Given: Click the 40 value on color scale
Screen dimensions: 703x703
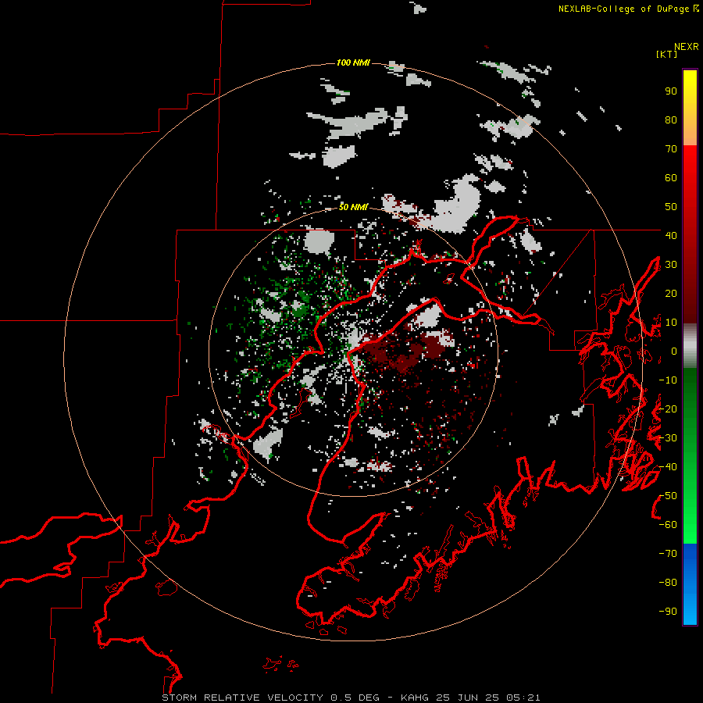Looking at the screenshot, I should pos(671,236).
